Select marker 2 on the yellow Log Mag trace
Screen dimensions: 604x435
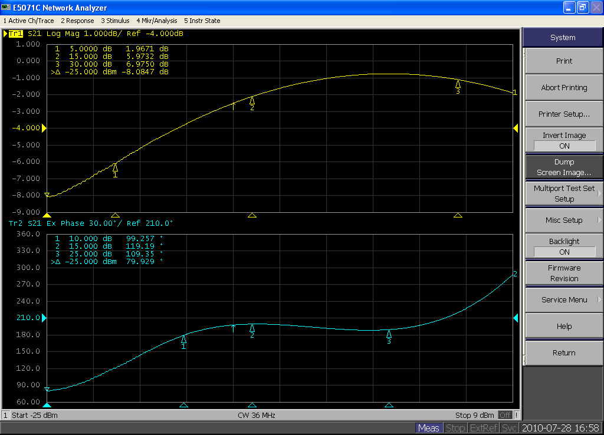(252, 101)
